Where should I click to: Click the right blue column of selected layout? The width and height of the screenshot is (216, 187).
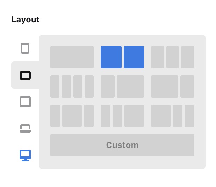(134, 57)
